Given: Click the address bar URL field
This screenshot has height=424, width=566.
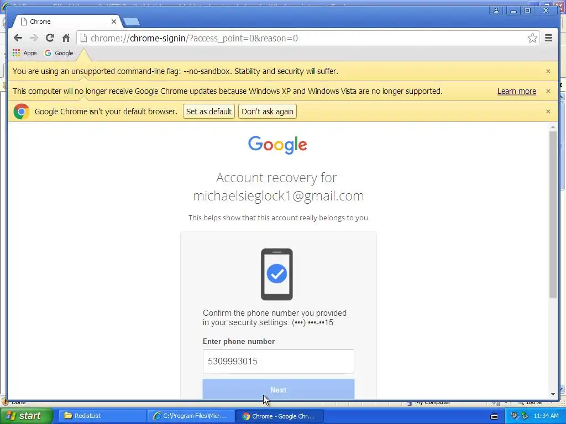Looking at the screenshot, I should (x=307, y=38).
